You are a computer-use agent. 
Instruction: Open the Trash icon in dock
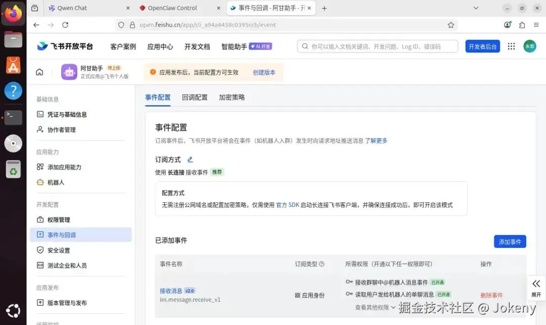[x=13, y=169]
